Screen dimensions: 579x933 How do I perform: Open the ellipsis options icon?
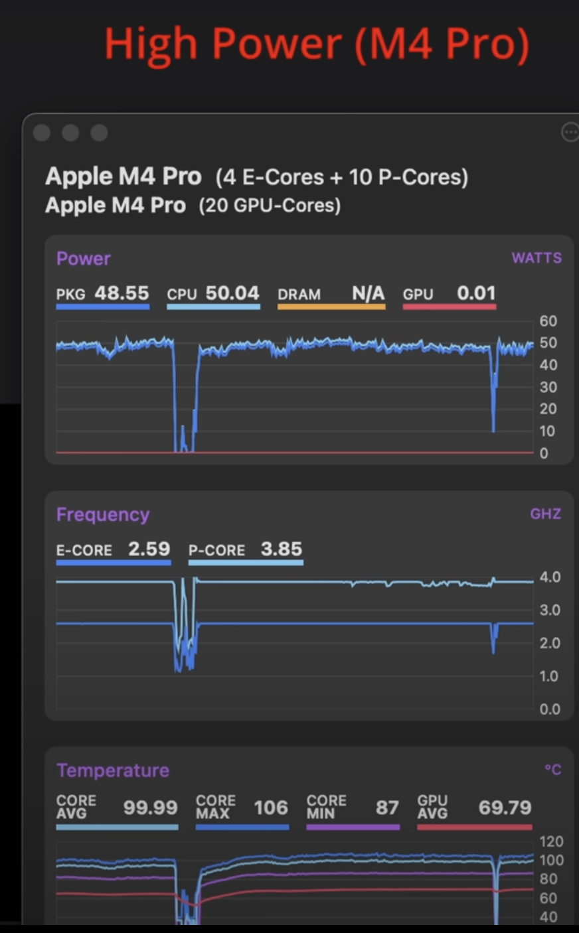pos(570,133)
